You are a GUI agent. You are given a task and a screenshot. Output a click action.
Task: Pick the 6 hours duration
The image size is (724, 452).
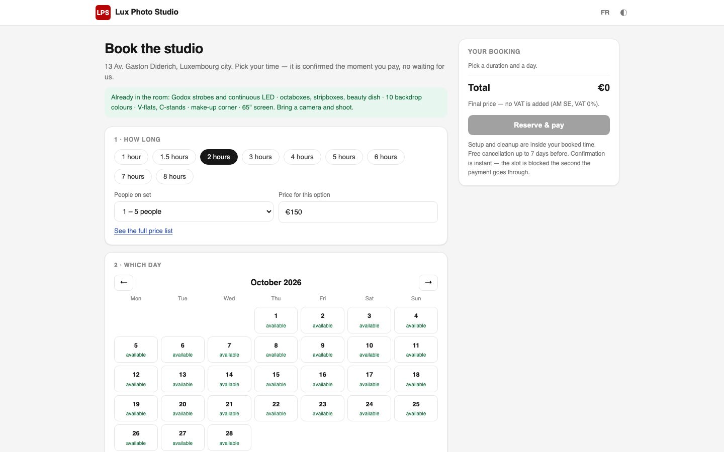[386, 157]
